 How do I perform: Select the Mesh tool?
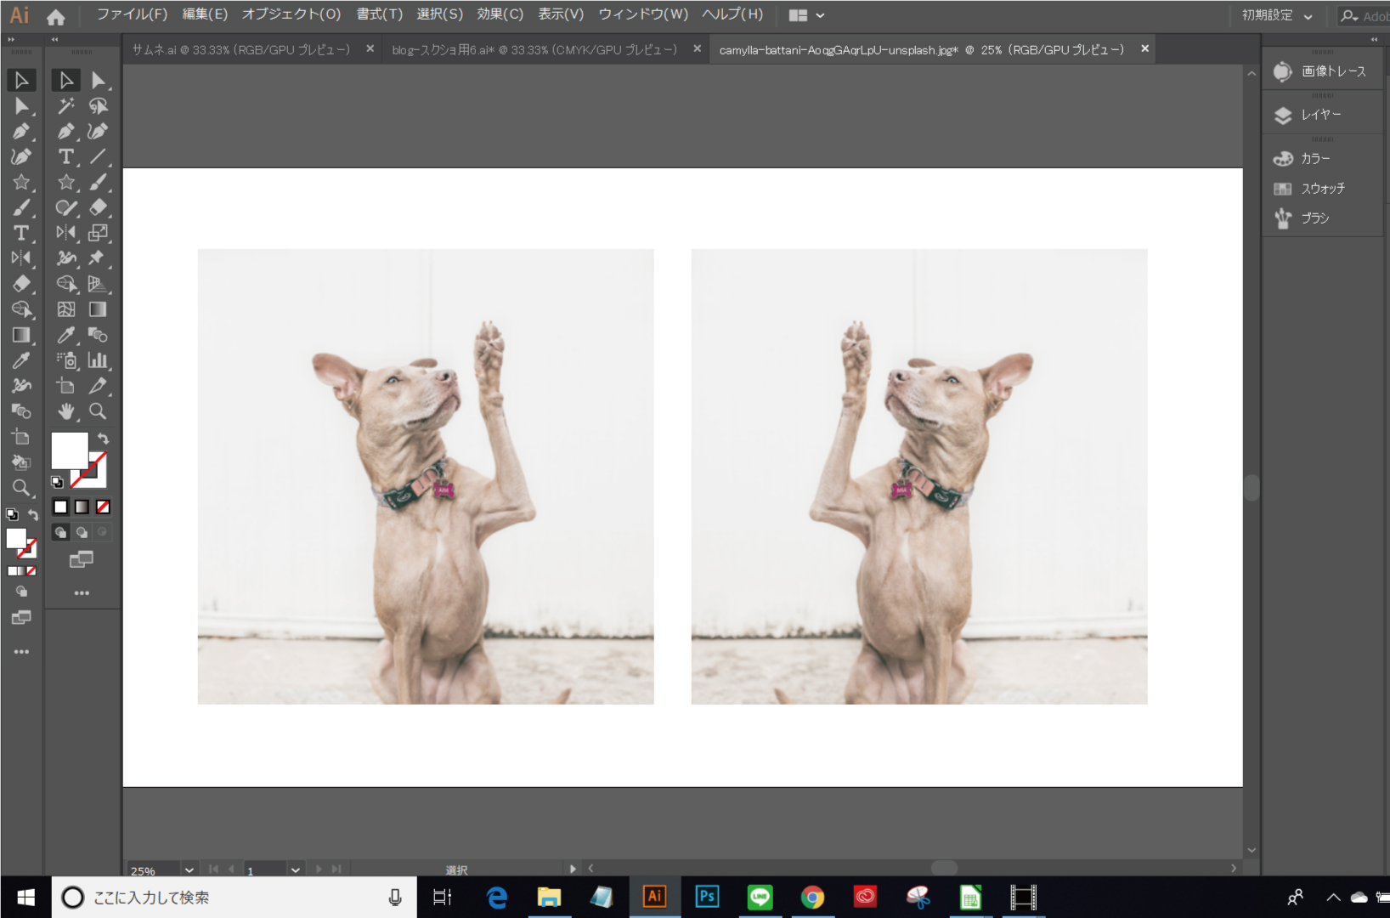[x=66, y=309]
